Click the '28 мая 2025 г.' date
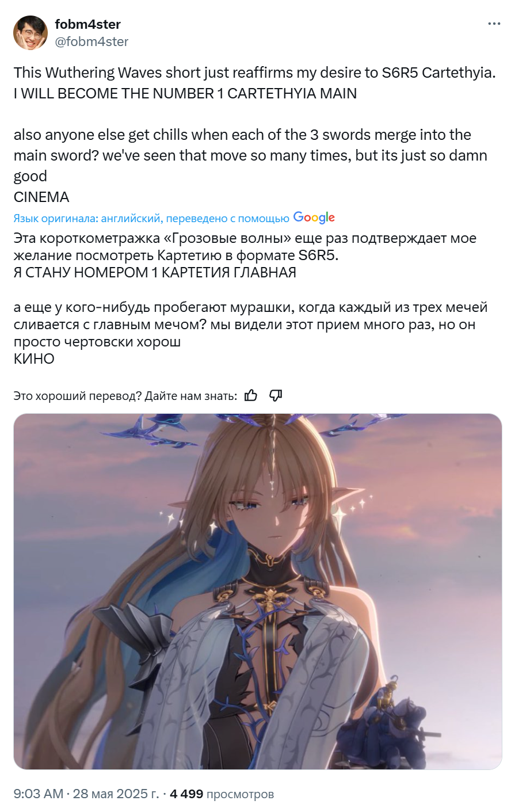The width and height of the screenshot is (511, 812). tap(116, 794)
